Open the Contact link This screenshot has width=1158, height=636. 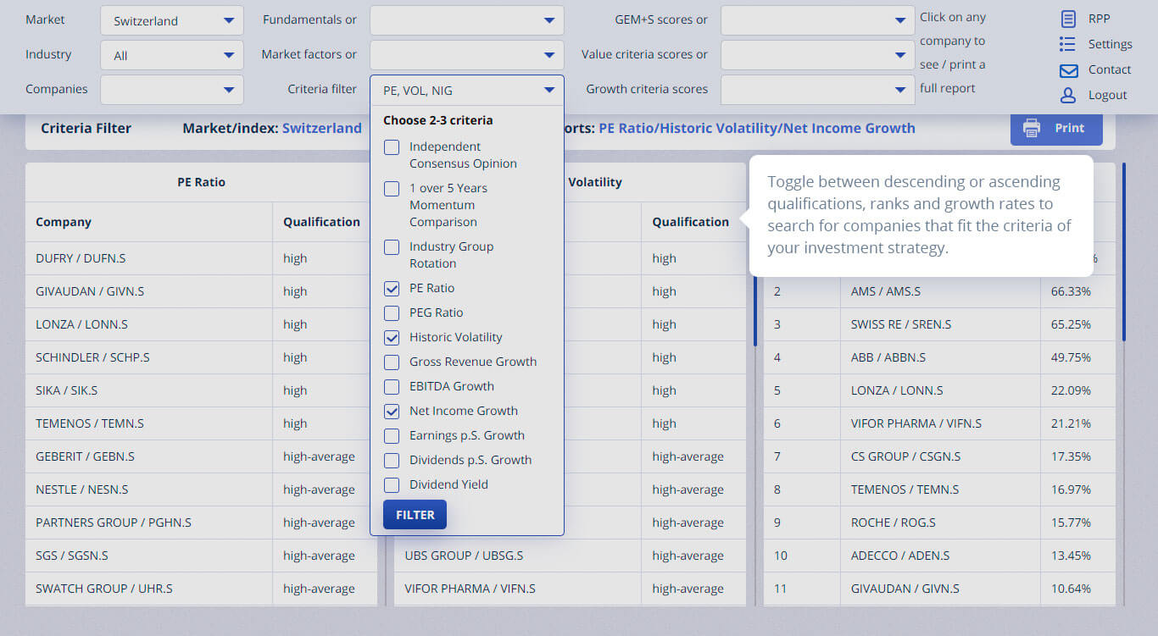1110,69
